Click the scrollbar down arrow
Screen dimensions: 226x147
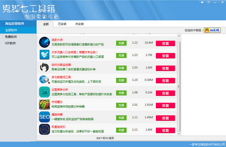(179, 134)
